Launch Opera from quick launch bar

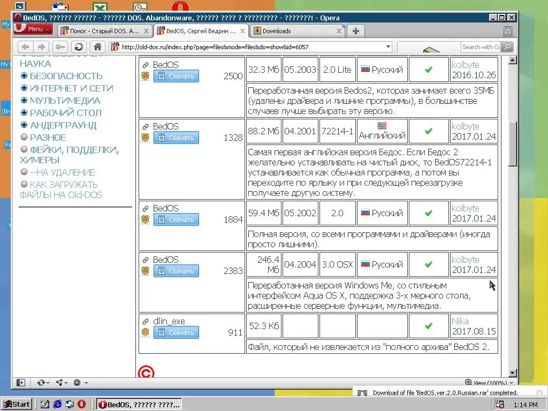(81, 405)
